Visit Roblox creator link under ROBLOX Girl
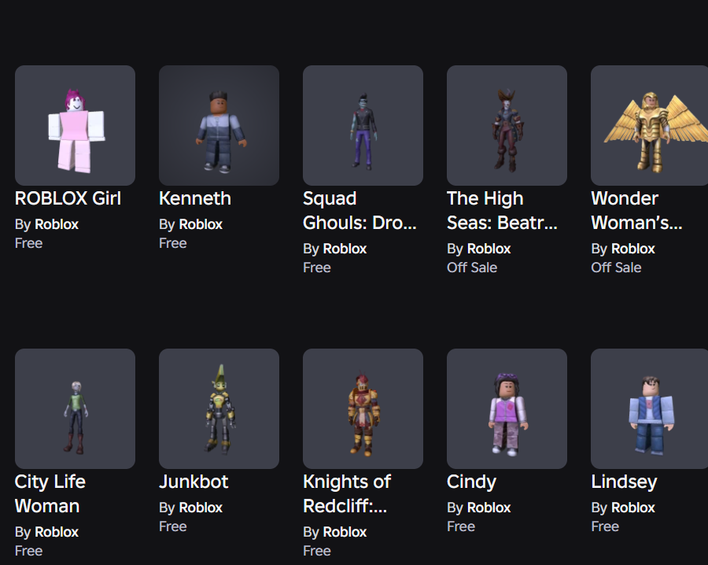This screenshot has height=565, width=708. pyautogui.click(x=57, y=224)
